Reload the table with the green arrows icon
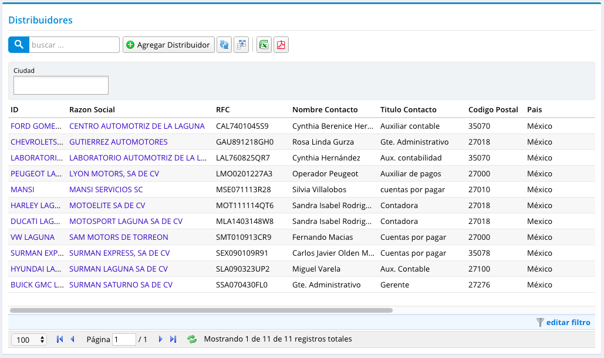This screenshot has width=604, height=358. pyautogui.click(x=192, y=339)
